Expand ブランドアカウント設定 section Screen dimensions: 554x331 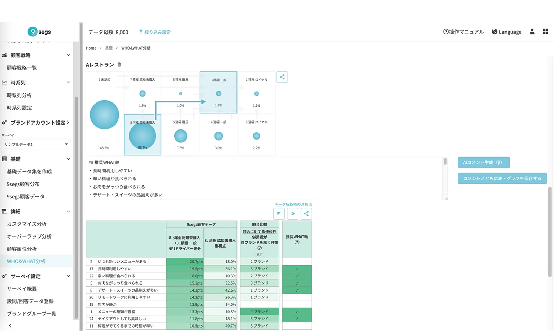[x=68, y=122]
